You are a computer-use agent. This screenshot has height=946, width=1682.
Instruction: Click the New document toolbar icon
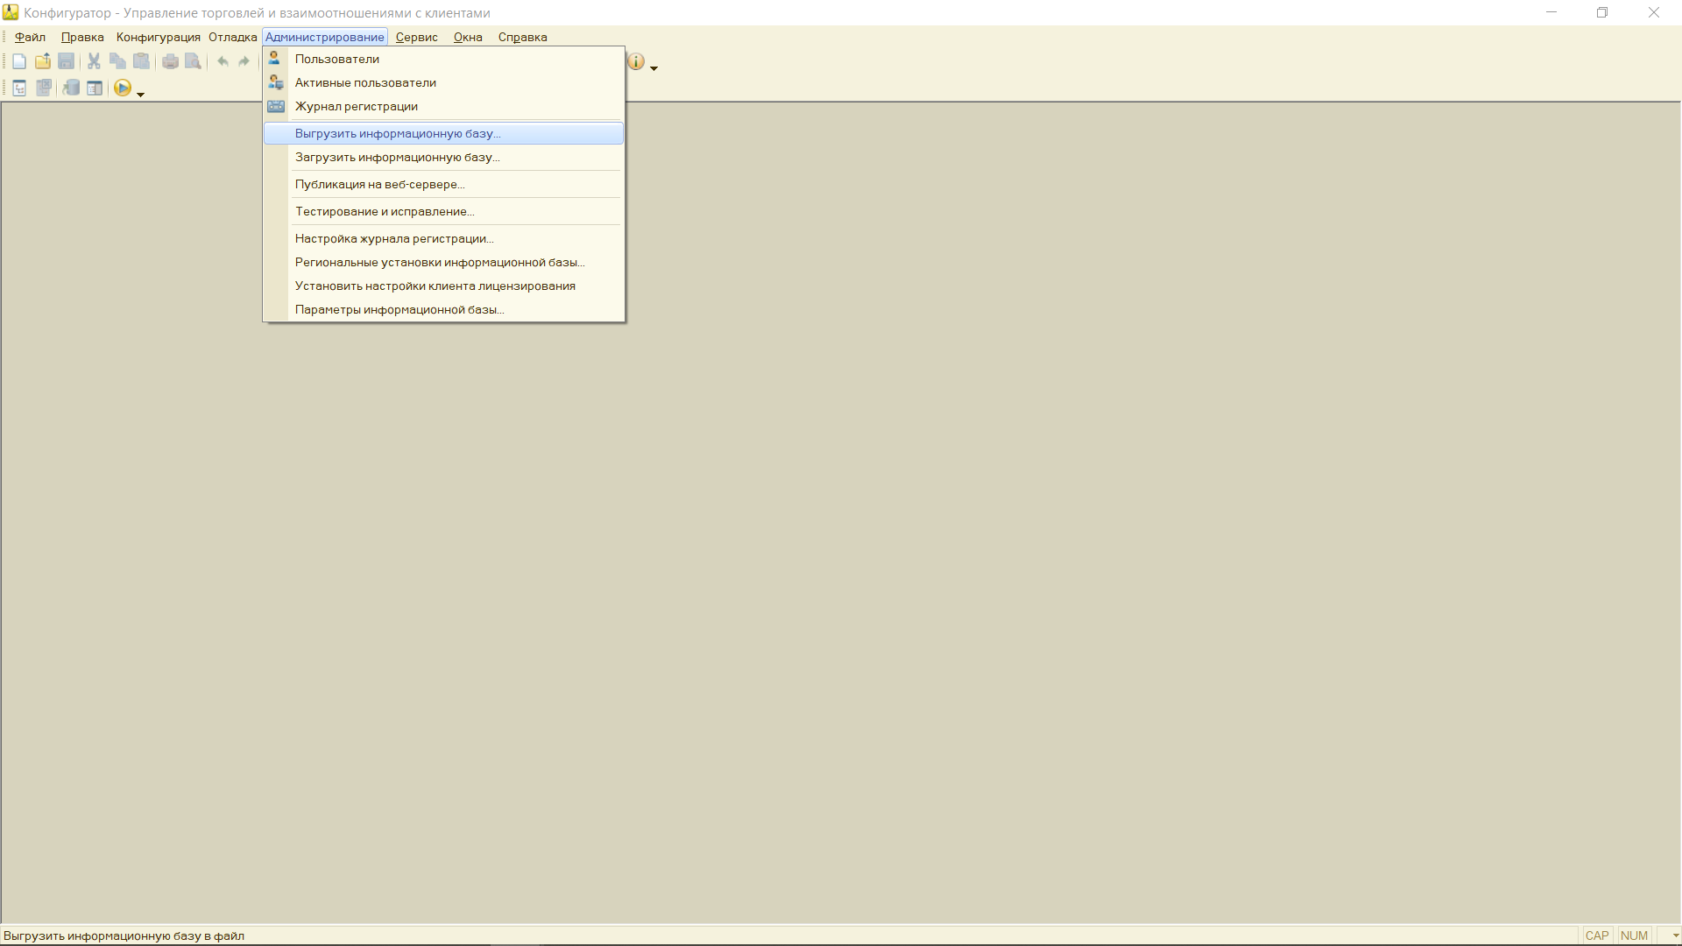pos(19,61)
